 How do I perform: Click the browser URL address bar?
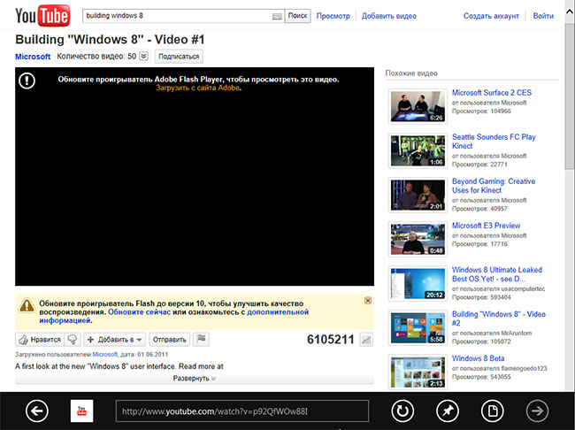coord(242,411)
